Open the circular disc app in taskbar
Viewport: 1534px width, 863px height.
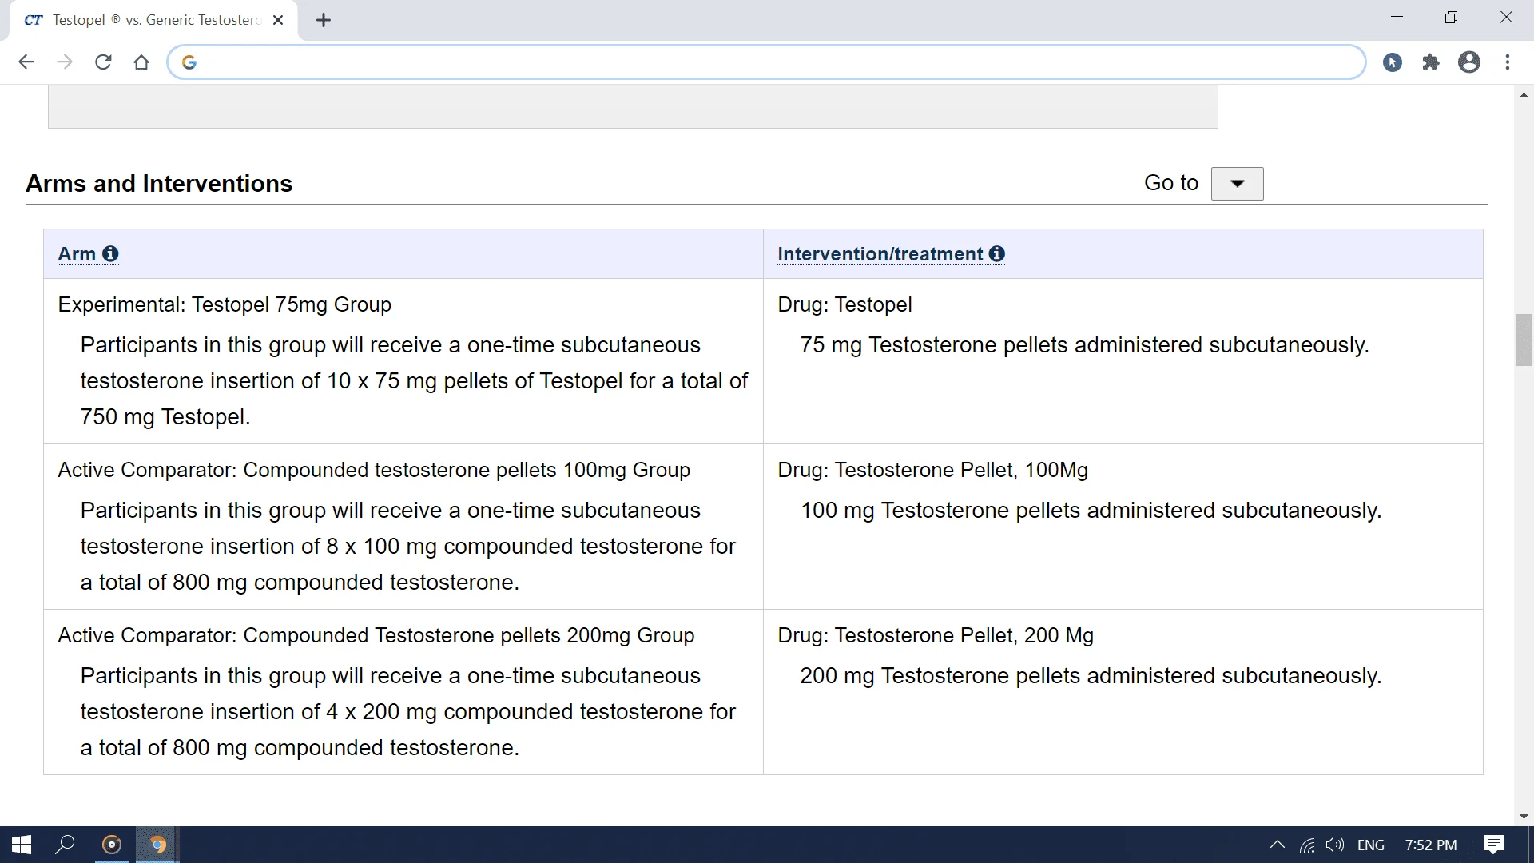click(112, 845)
